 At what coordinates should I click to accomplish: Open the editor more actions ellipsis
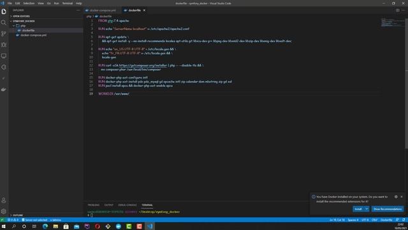[404, 10]
